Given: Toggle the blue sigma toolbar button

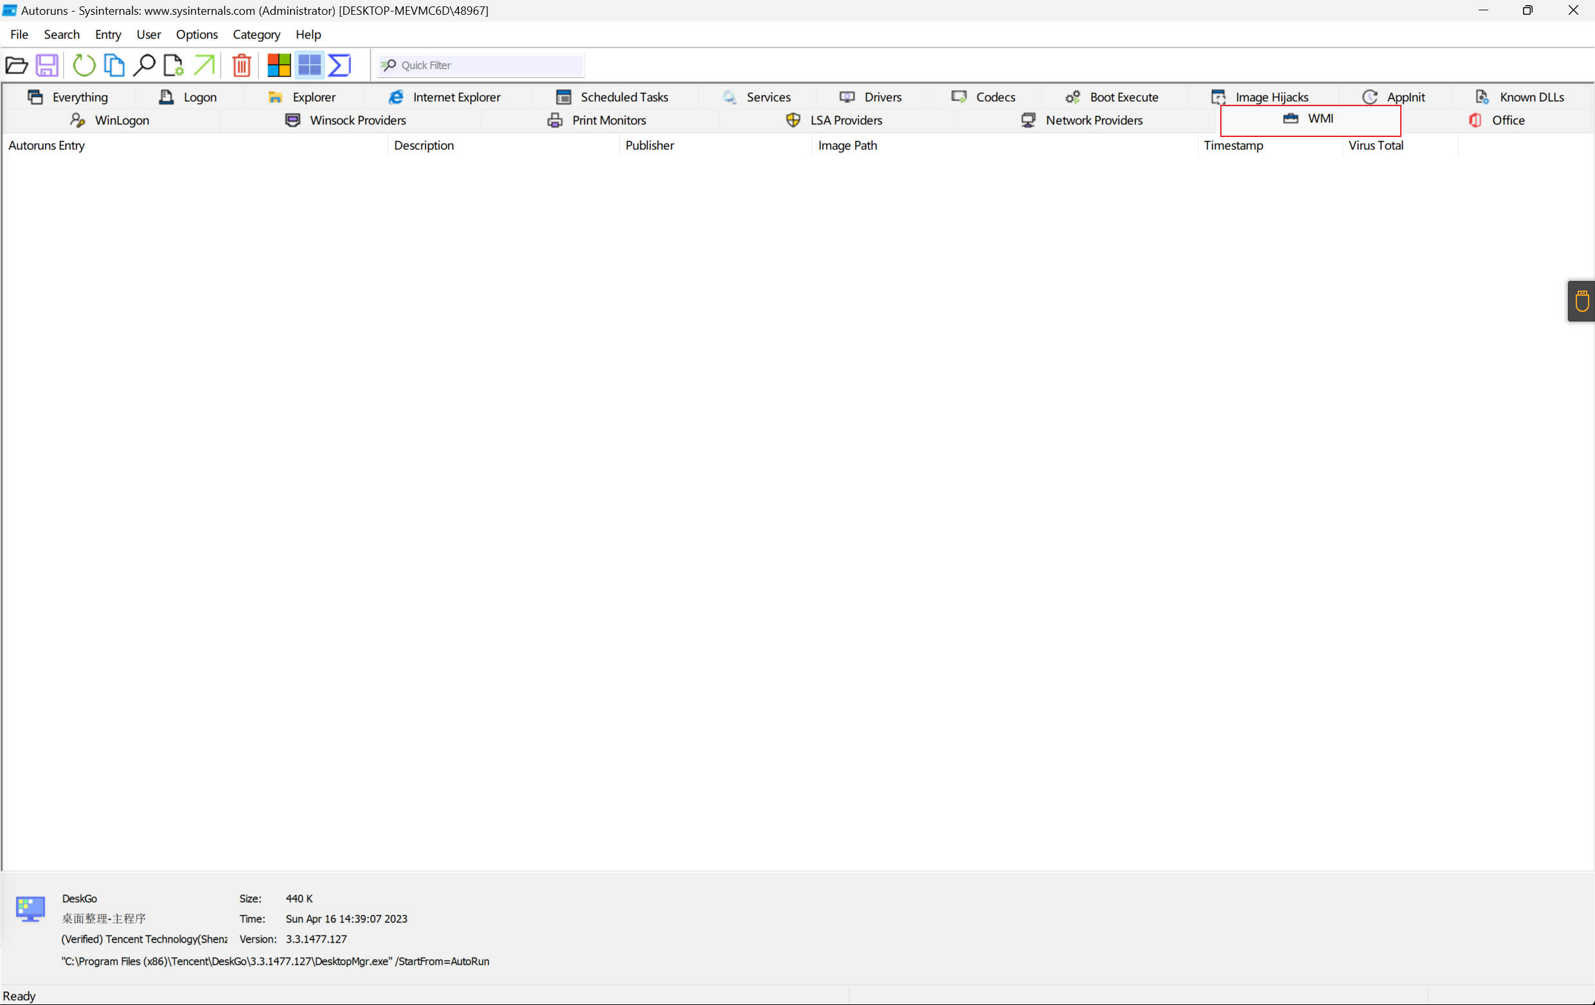Looking at the screenshot, I should pyautogui.click(x=339, y=65).
